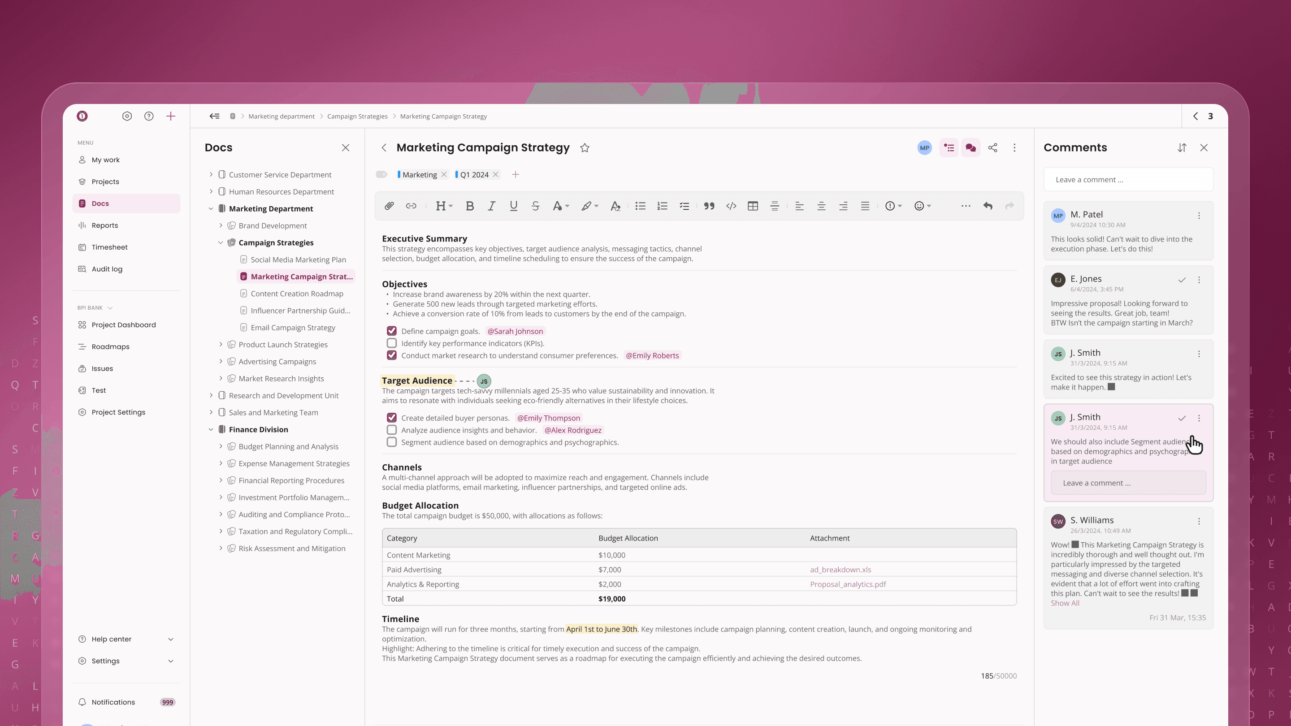Attach a file via the paperclip icon
Viewport: 1291px width, 726px height.
pos(389,206)
